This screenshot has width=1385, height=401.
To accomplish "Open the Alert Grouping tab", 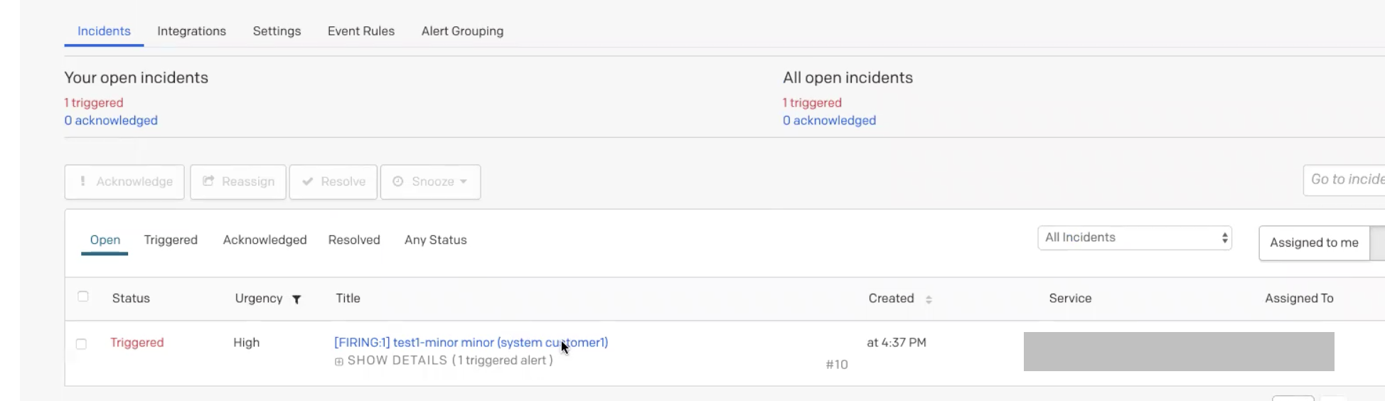I will (x=462, y=31).
